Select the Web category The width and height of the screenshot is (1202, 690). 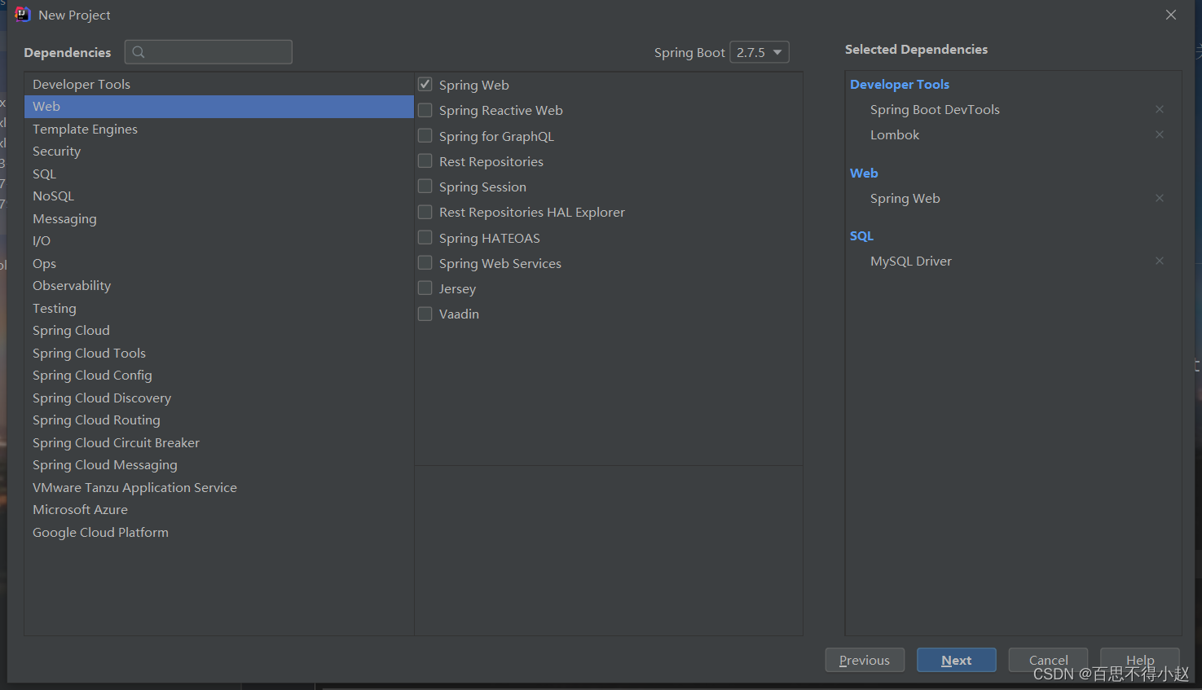(219, 107)
